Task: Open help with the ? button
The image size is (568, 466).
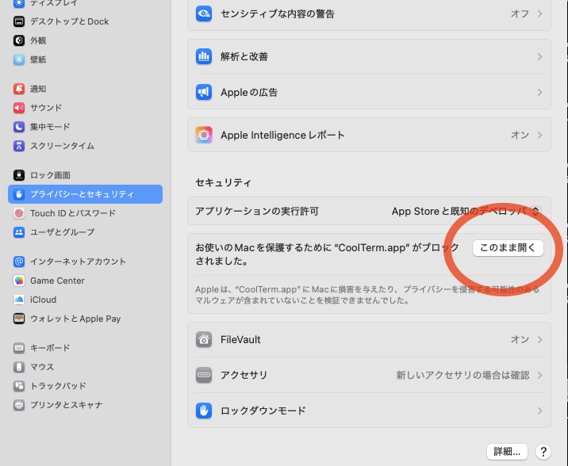Action: 543,451
